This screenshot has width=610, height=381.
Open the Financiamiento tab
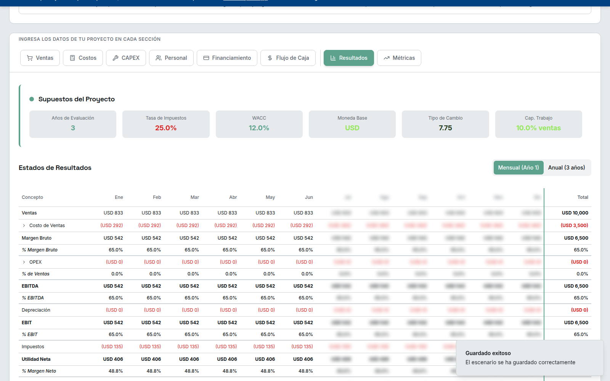click(x=227, y=58)
